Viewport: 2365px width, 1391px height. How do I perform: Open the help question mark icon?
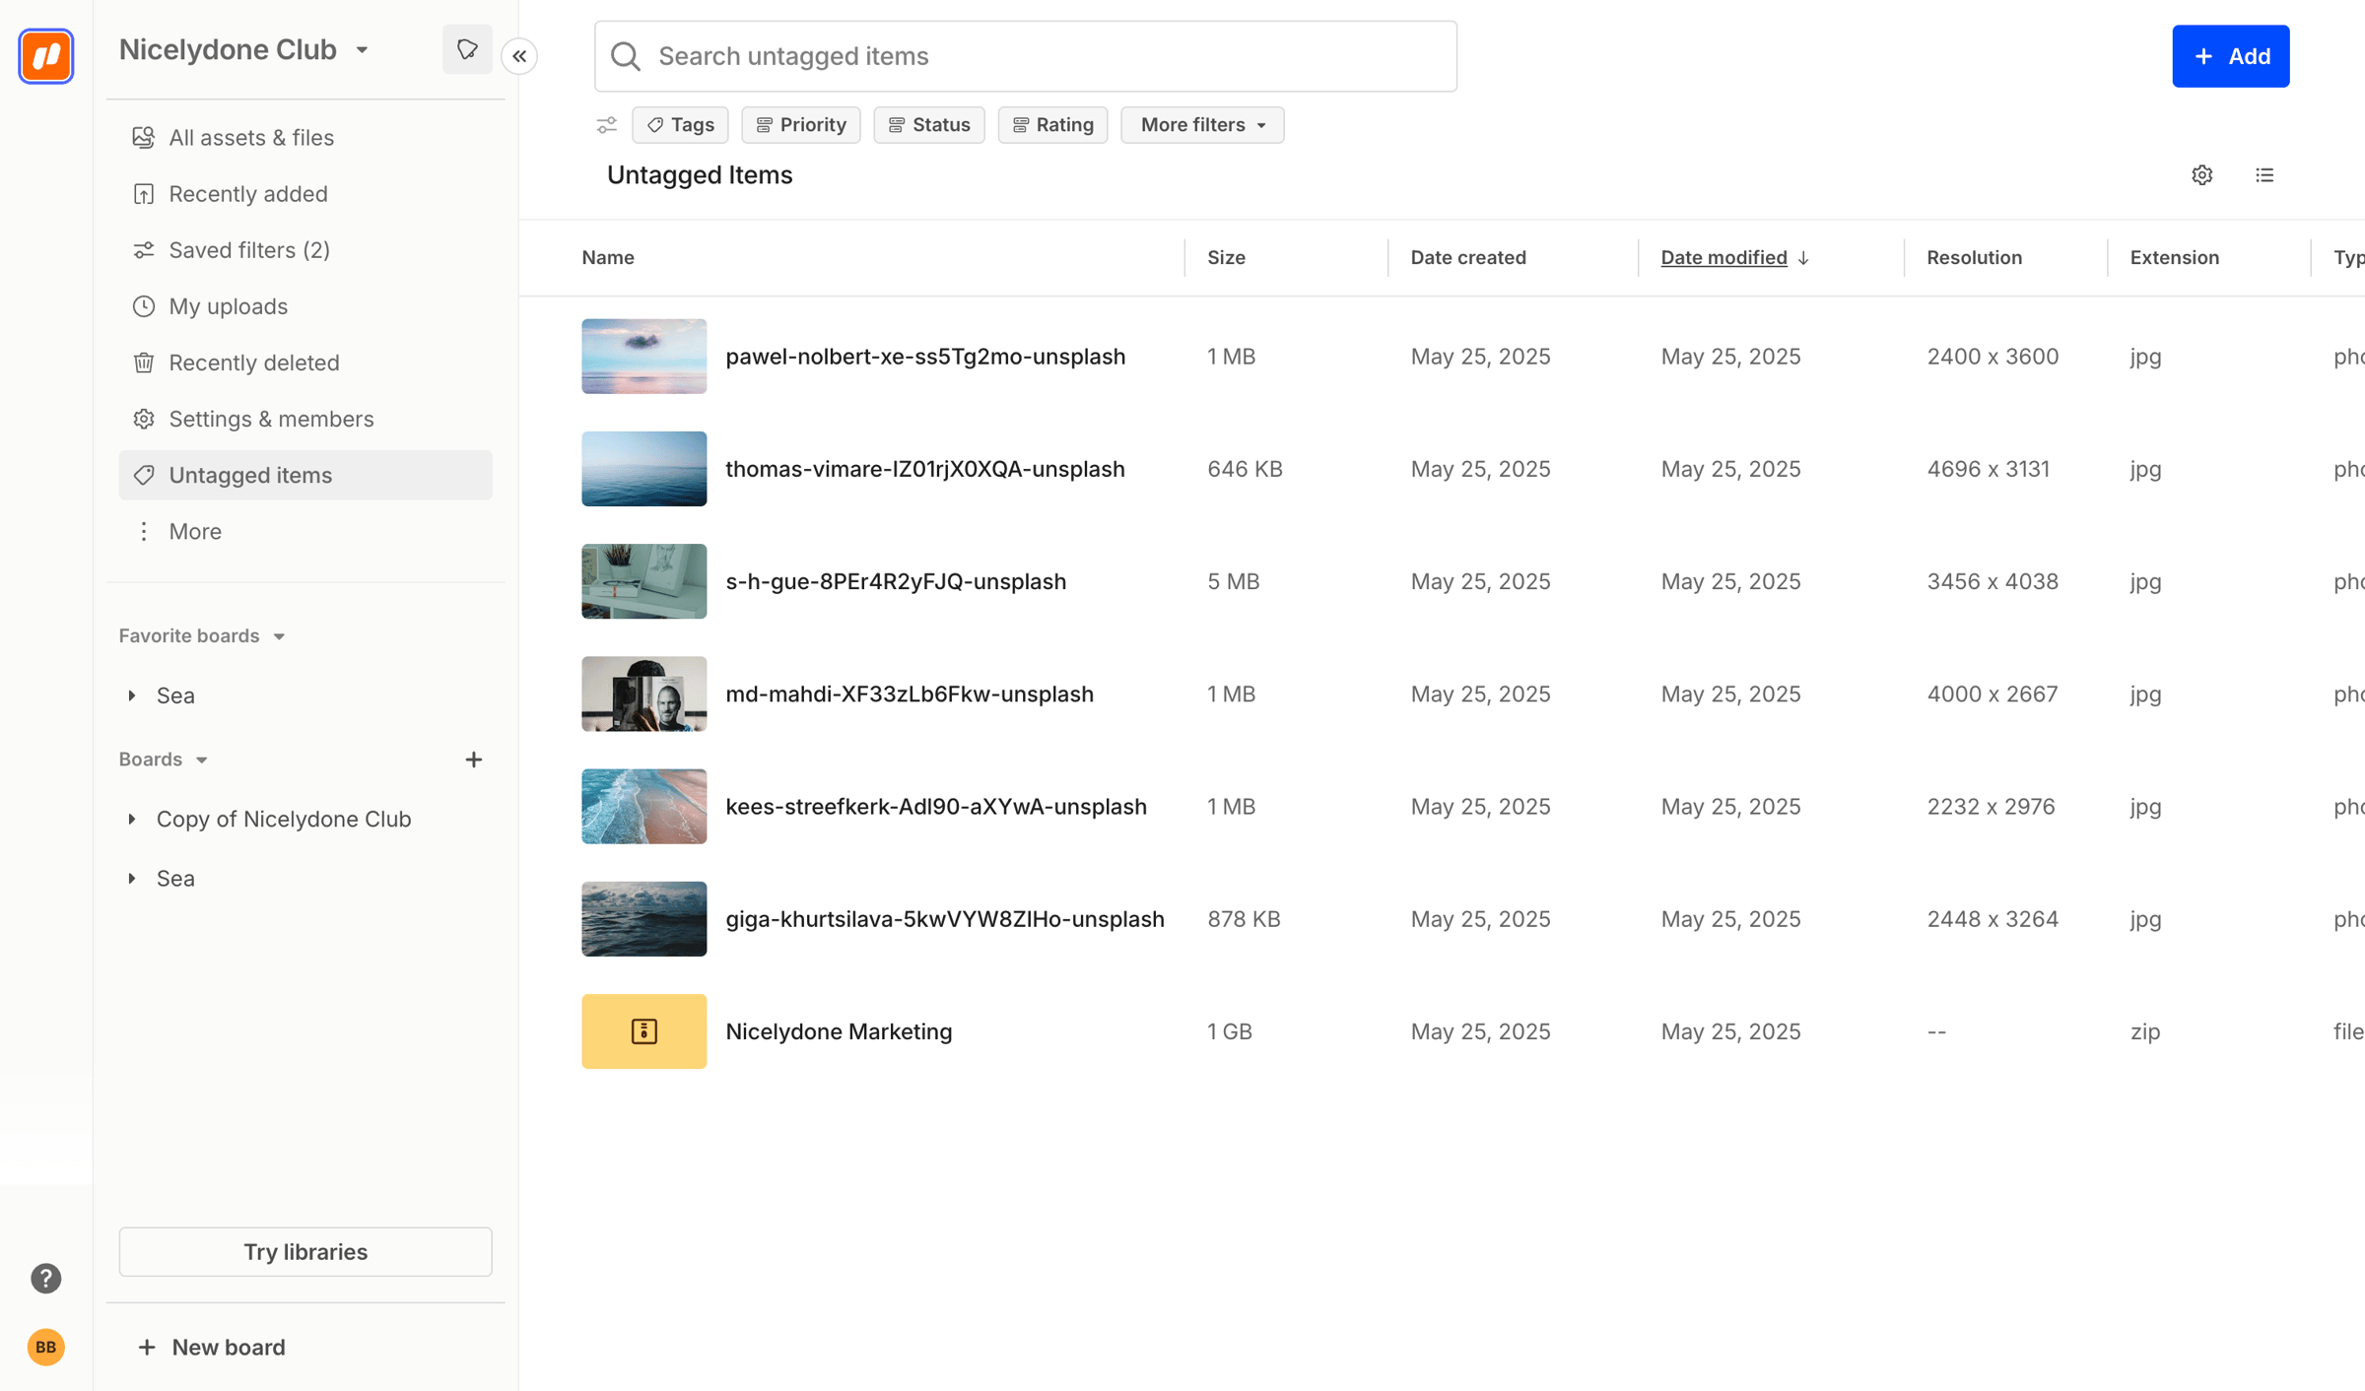coord(45,1279)
